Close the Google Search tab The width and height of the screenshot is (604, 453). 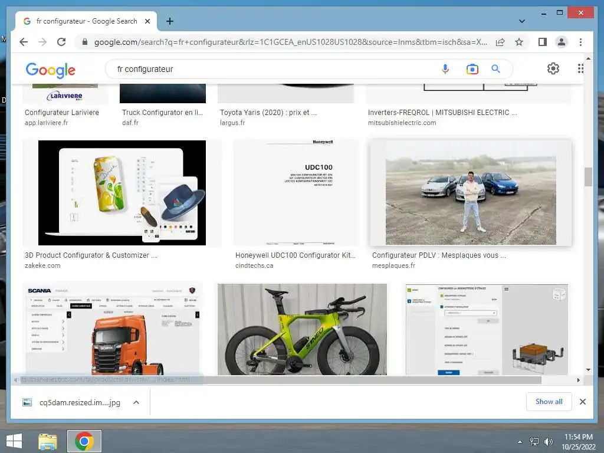[147, 21]
